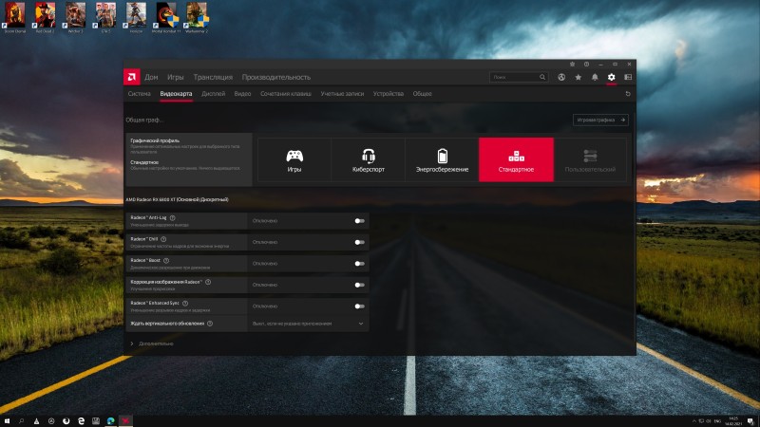Viewport: 760px width, 427px height.
Task: Click the AMD logo home button
Action: pos(131,77)
